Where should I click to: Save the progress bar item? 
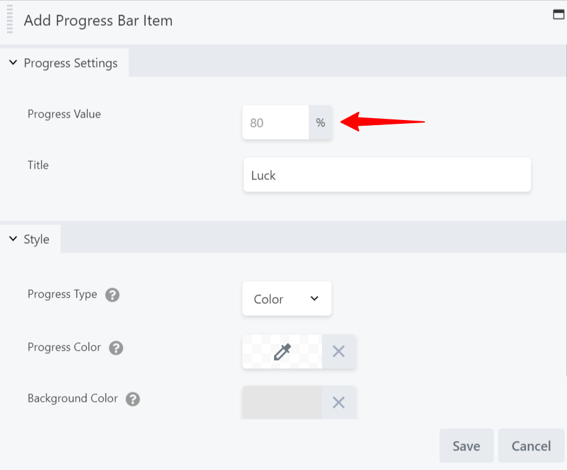(x=466, y=446)
